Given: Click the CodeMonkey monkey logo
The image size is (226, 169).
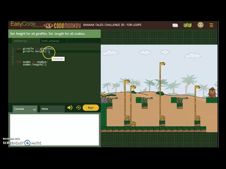Looking at the screenshot, I should click(x=48, y=26).
